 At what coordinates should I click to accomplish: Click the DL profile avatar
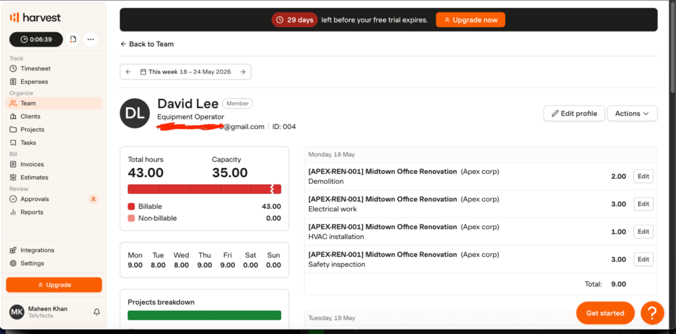(135, 113)
